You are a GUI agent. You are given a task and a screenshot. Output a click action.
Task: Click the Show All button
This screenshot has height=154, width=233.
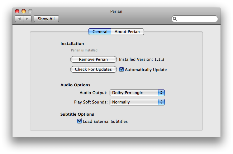(x=46, y=19)
